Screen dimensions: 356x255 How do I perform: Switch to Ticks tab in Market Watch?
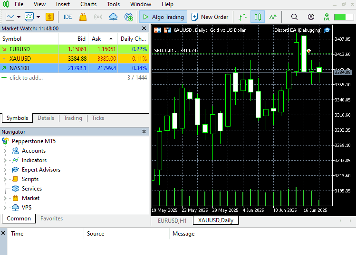[98, 118]
